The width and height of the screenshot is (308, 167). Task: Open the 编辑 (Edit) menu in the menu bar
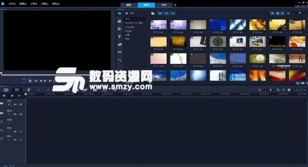(23, 4)
